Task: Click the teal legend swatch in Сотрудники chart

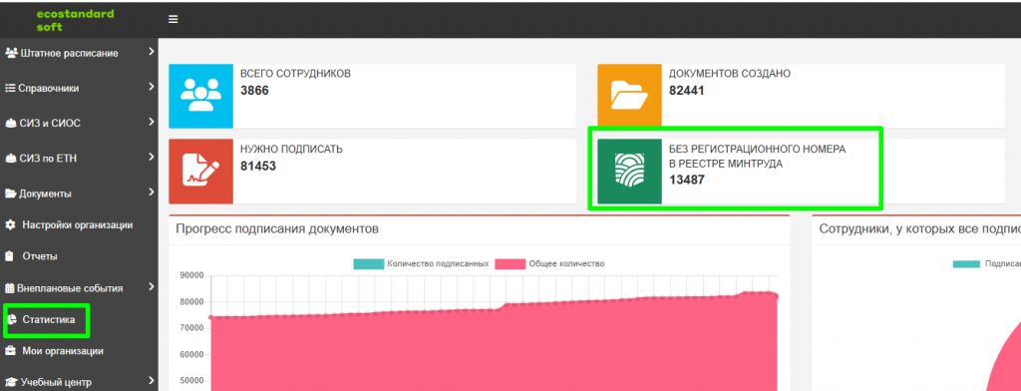Action: [966, 264]
